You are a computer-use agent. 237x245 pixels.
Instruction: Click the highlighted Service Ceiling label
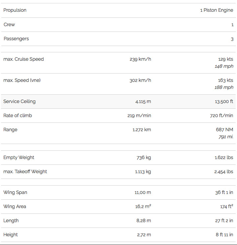point(19,101)
